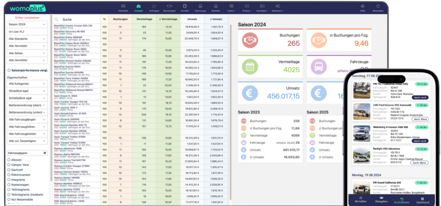Screen dimensions: 441x206
Task: Tap 'durch: Maria' on the Sunlight V66 card
Action: point(419,163)
